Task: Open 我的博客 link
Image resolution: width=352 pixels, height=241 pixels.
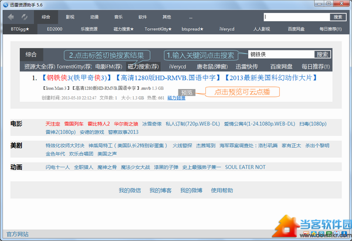Action: tap(161, 191)
